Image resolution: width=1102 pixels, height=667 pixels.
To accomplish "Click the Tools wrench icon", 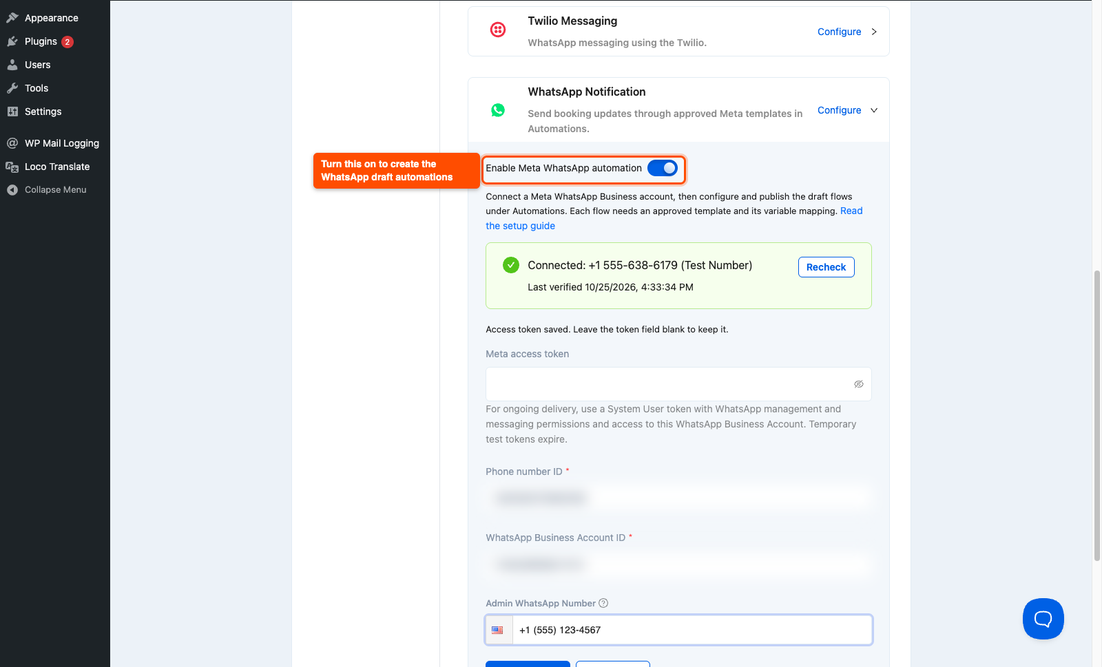I will 12,88.
